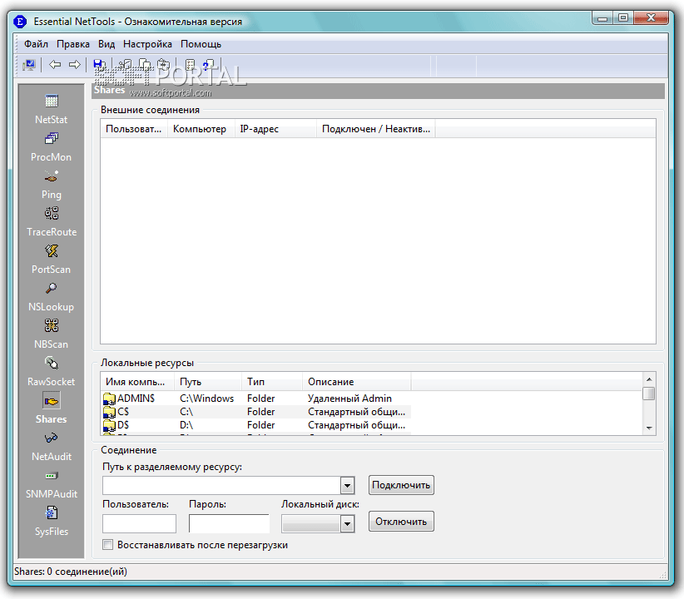This screenshot has height=599, width=684.
Task: Sort by the IP-адрес column header
Action: coord(275,129)
